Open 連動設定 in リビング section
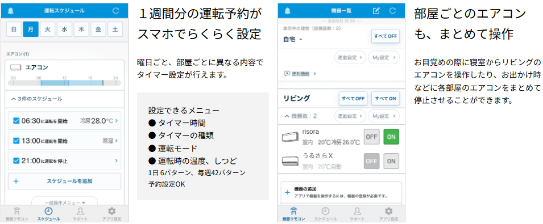The height and width of the screenshot is (224, 543). [350, 116]
